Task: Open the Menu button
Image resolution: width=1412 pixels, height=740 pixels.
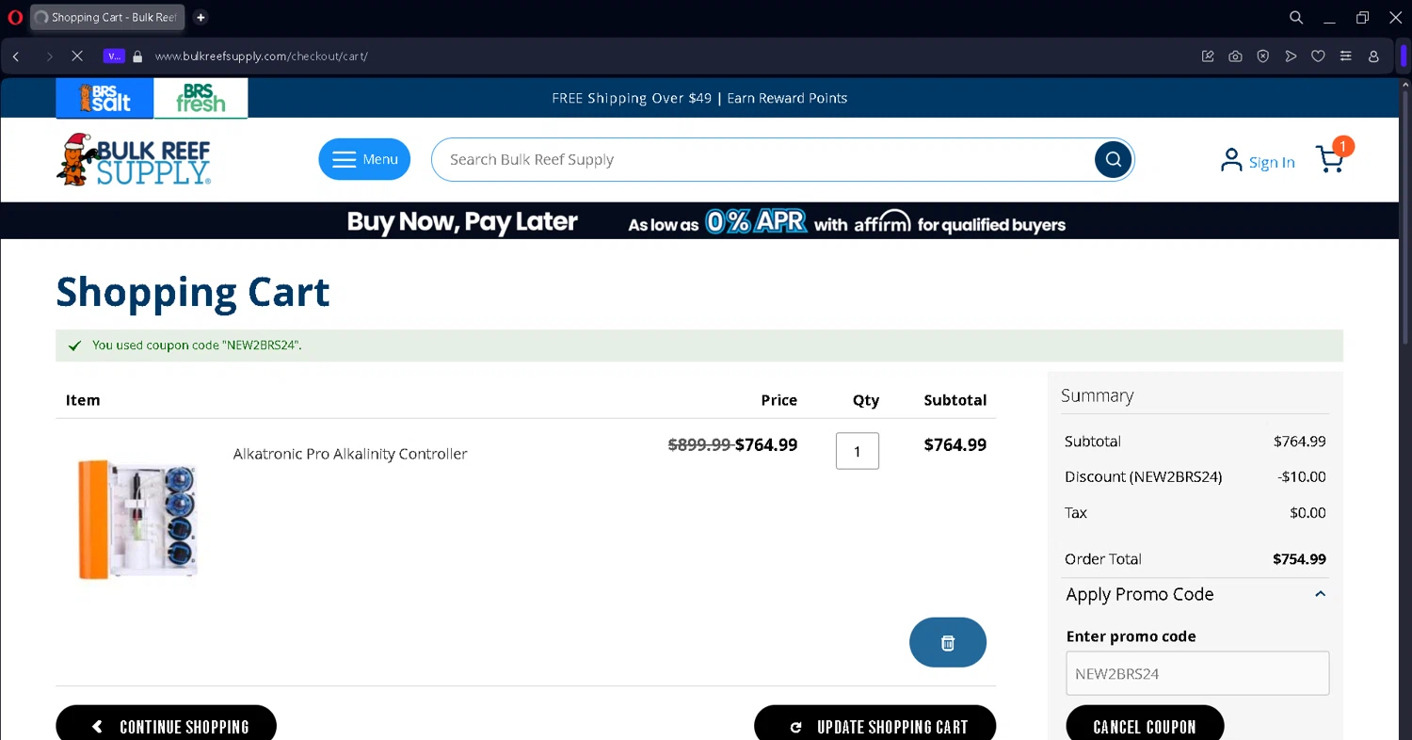Action: click(x=364, y=159)
